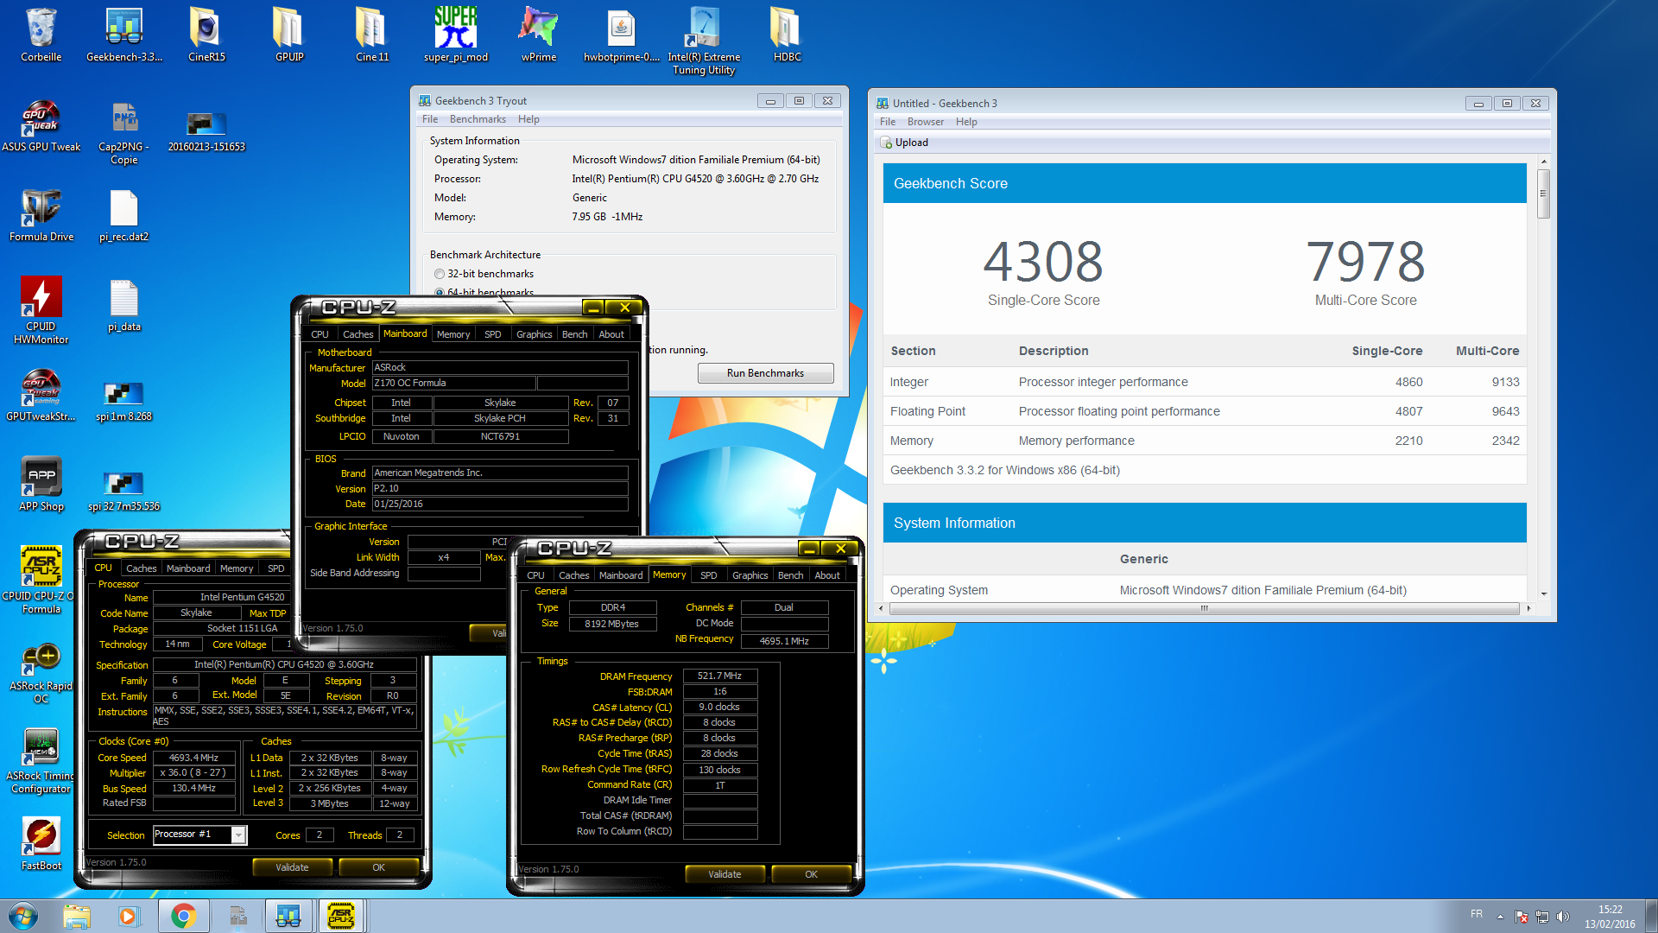Open the spi 1m 8.268 screenshot file
Screen dimensions: 1658x933
click(x=124, y=399)
